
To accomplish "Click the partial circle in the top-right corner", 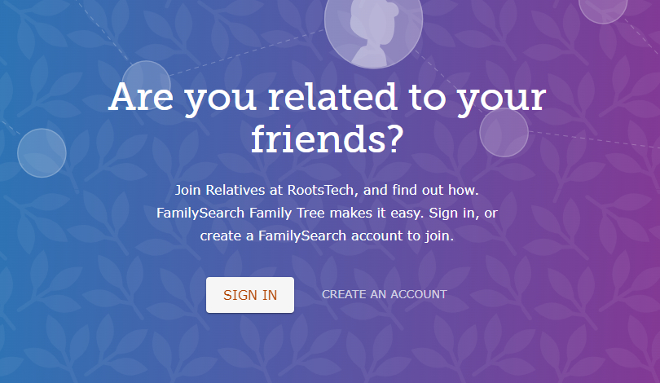I will [x=603, y=8].
